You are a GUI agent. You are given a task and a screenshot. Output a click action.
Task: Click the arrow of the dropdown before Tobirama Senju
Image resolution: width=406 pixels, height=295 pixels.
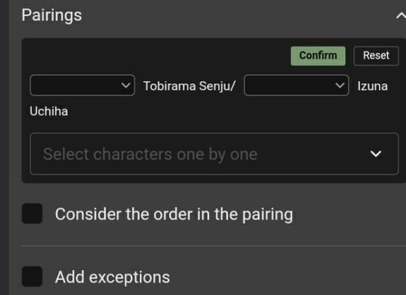[126, 85]
